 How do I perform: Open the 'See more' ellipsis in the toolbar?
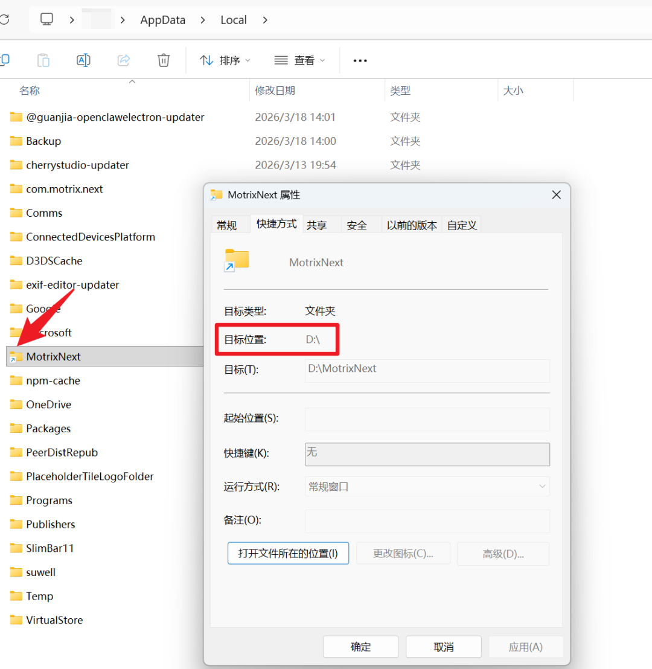pyautogui.click(x=360, y=60)
